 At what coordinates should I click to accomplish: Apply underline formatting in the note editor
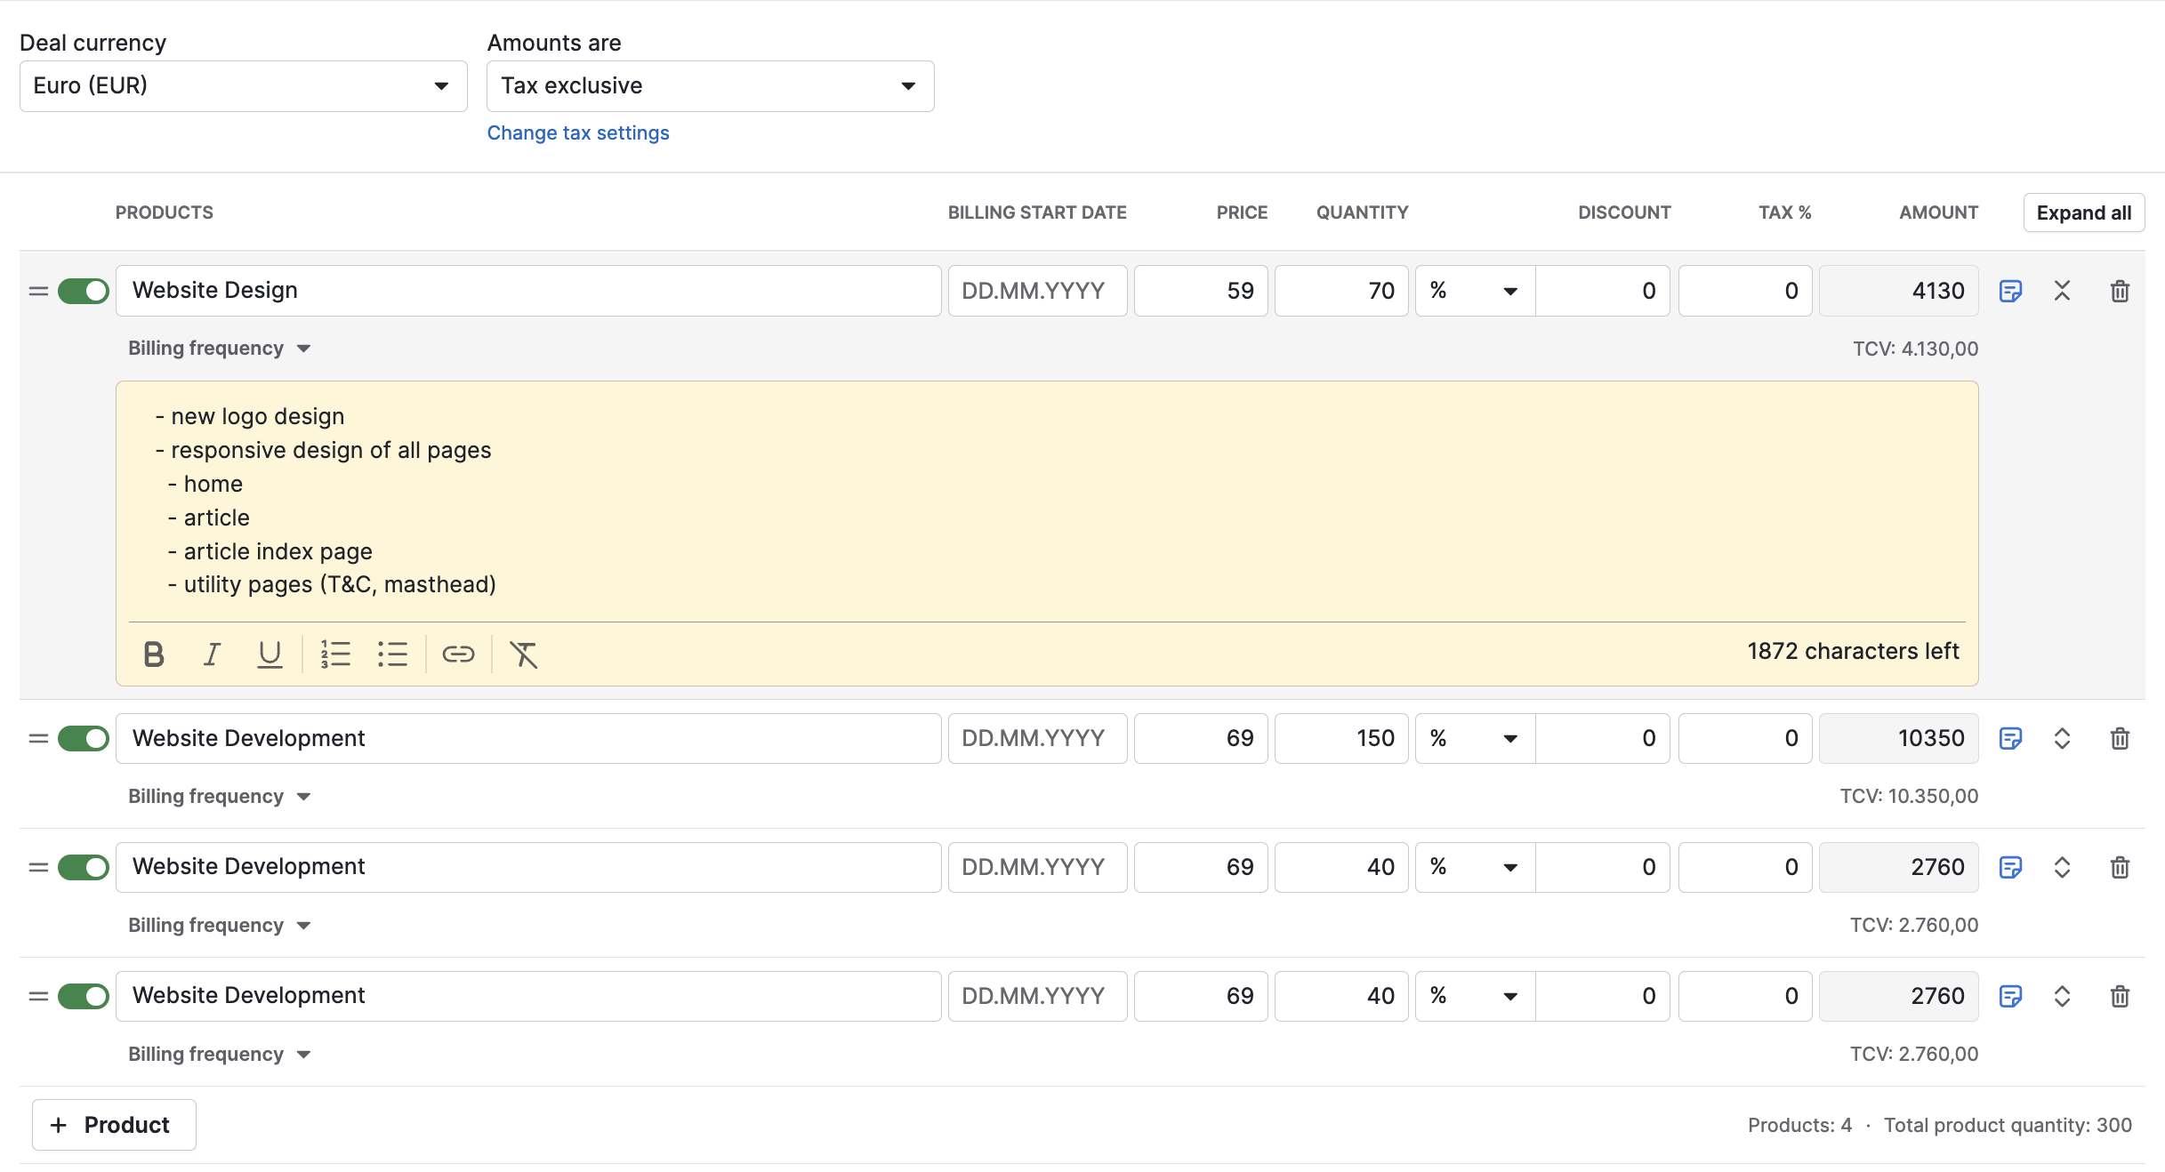point(270,654)
